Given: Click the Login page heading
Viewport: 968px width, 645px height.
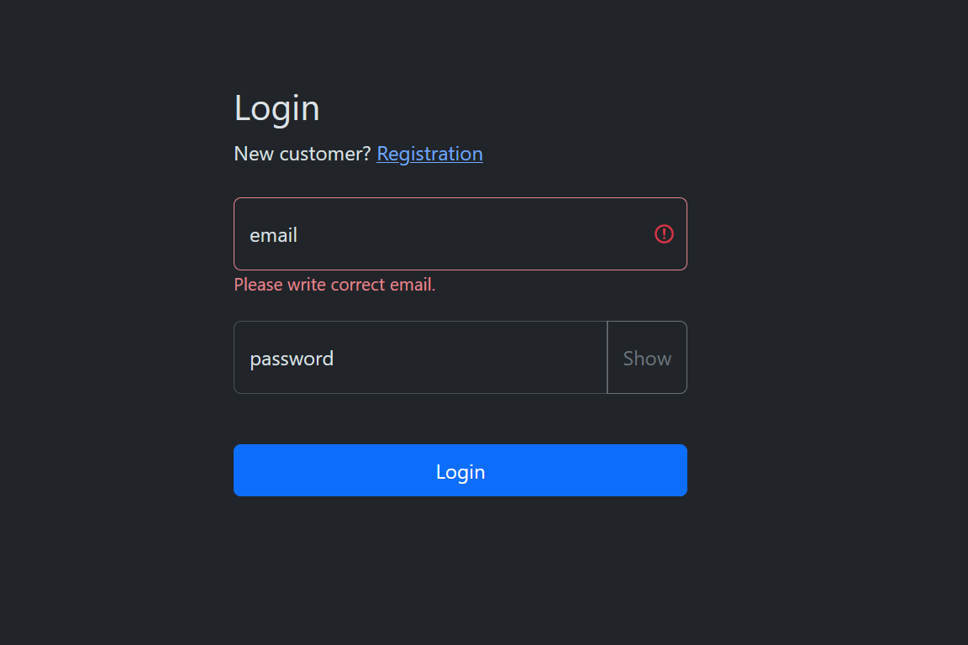Looking at the screenshot, I should [276, 108].
